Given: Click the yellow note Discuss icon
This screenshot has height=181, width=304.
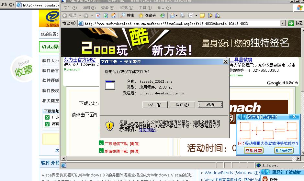Looking at the screenshot, I should (202, 16).
